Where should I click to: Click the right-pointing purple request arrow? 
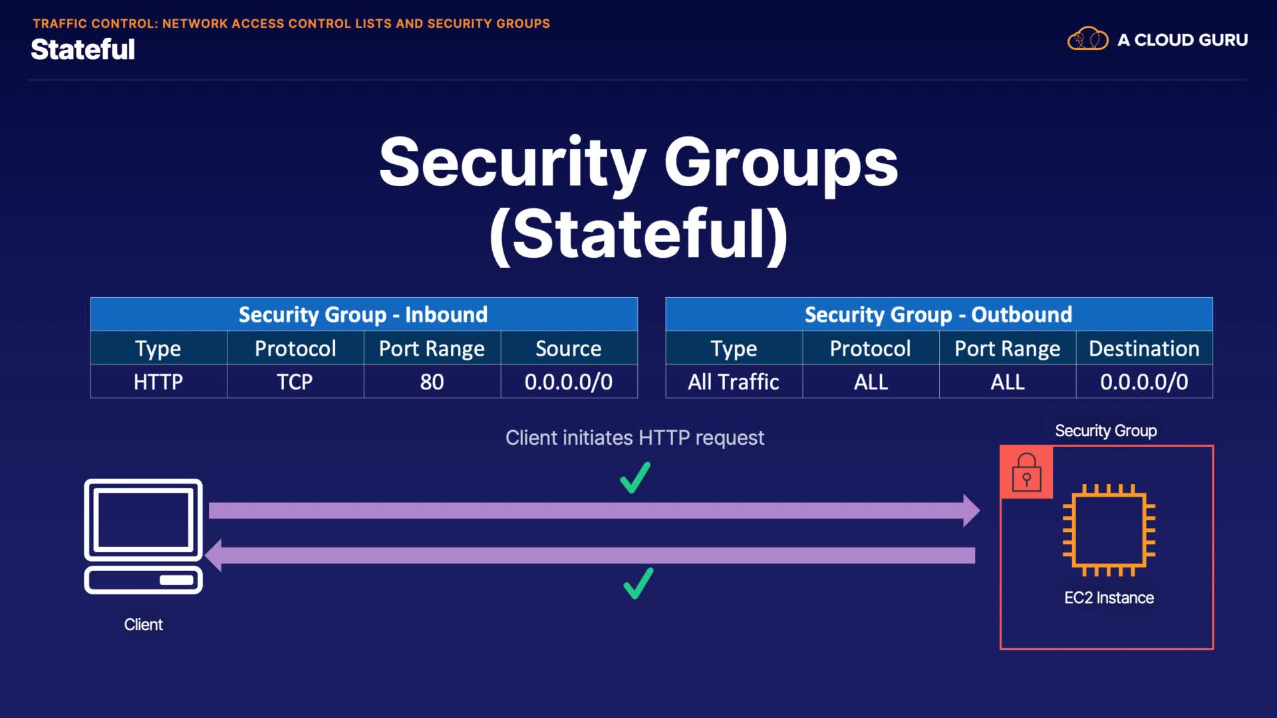[593, 511]
